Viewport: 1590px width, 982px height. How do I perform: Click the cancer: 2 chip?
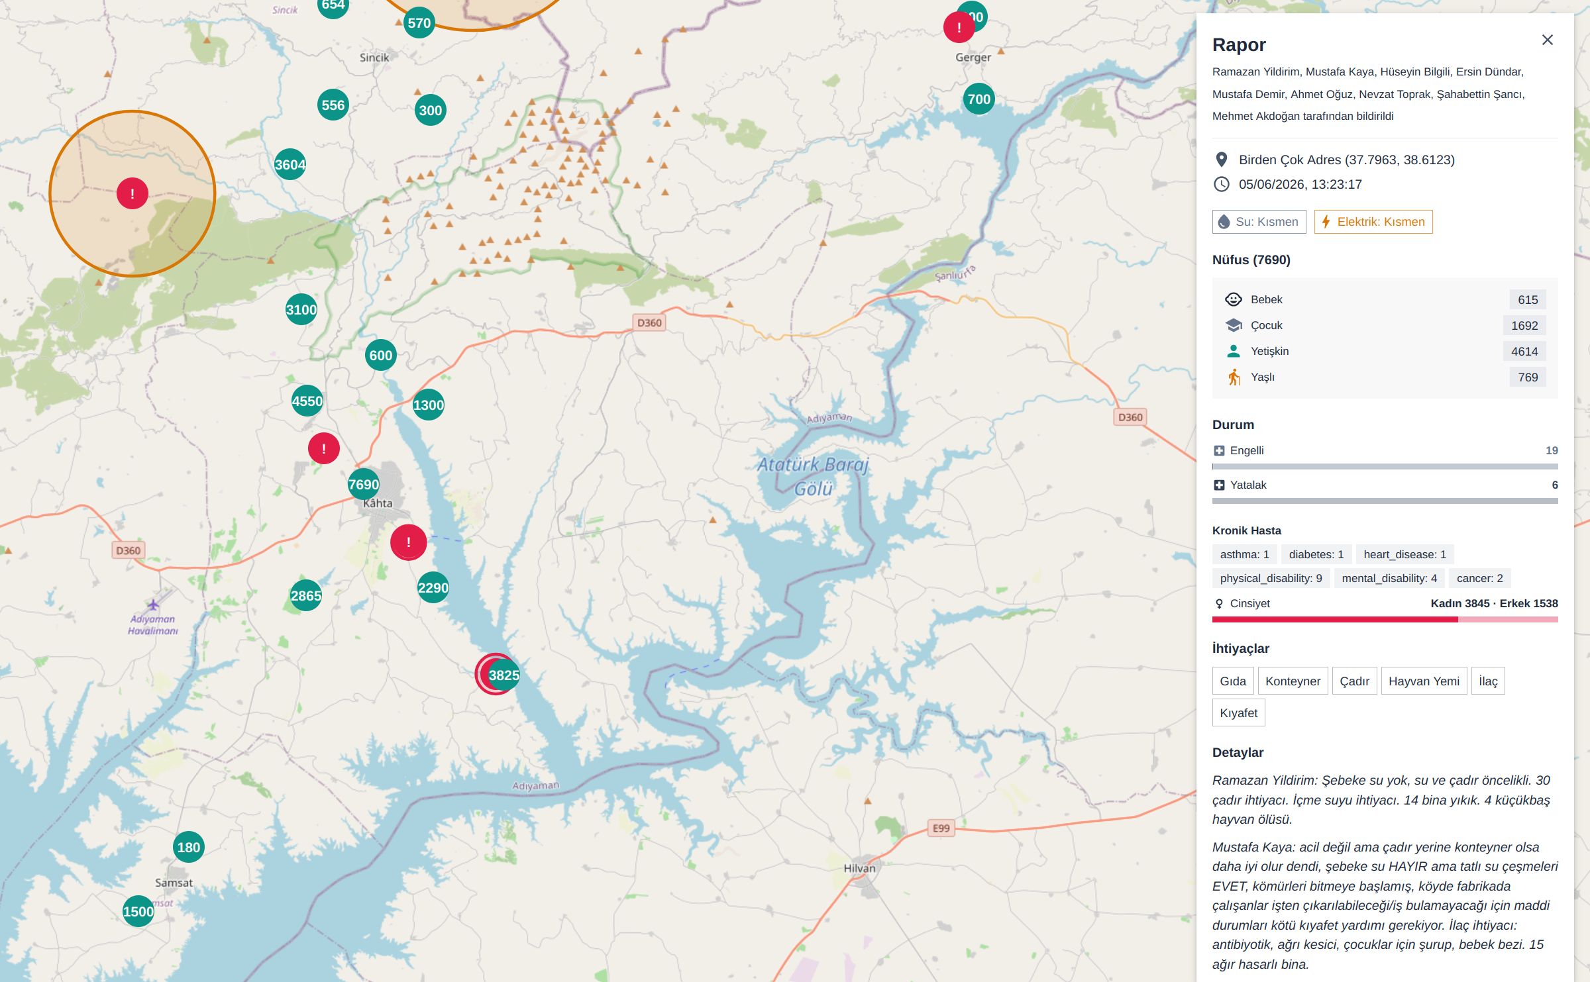[x=1479, y=578]
